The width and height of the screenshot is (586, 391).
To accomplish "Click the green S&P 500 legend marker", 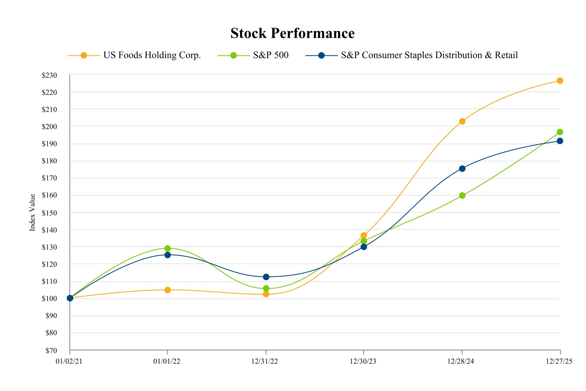I will coord(234,55).
